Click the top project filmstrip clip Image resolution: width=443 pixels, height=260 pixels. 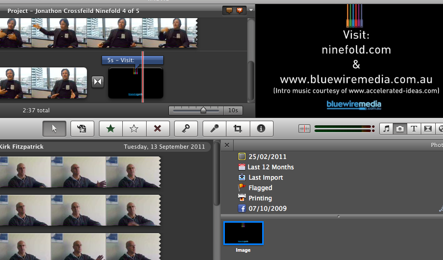98,33
